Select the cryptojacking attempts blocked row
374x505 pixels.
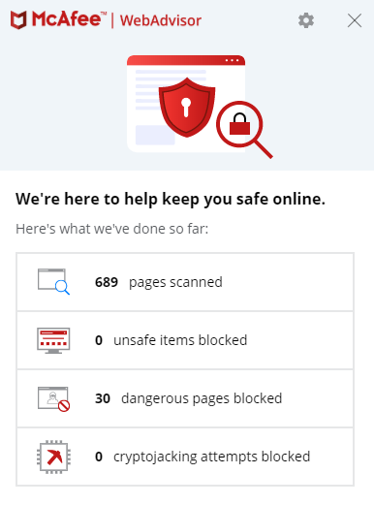pos(185,457)
